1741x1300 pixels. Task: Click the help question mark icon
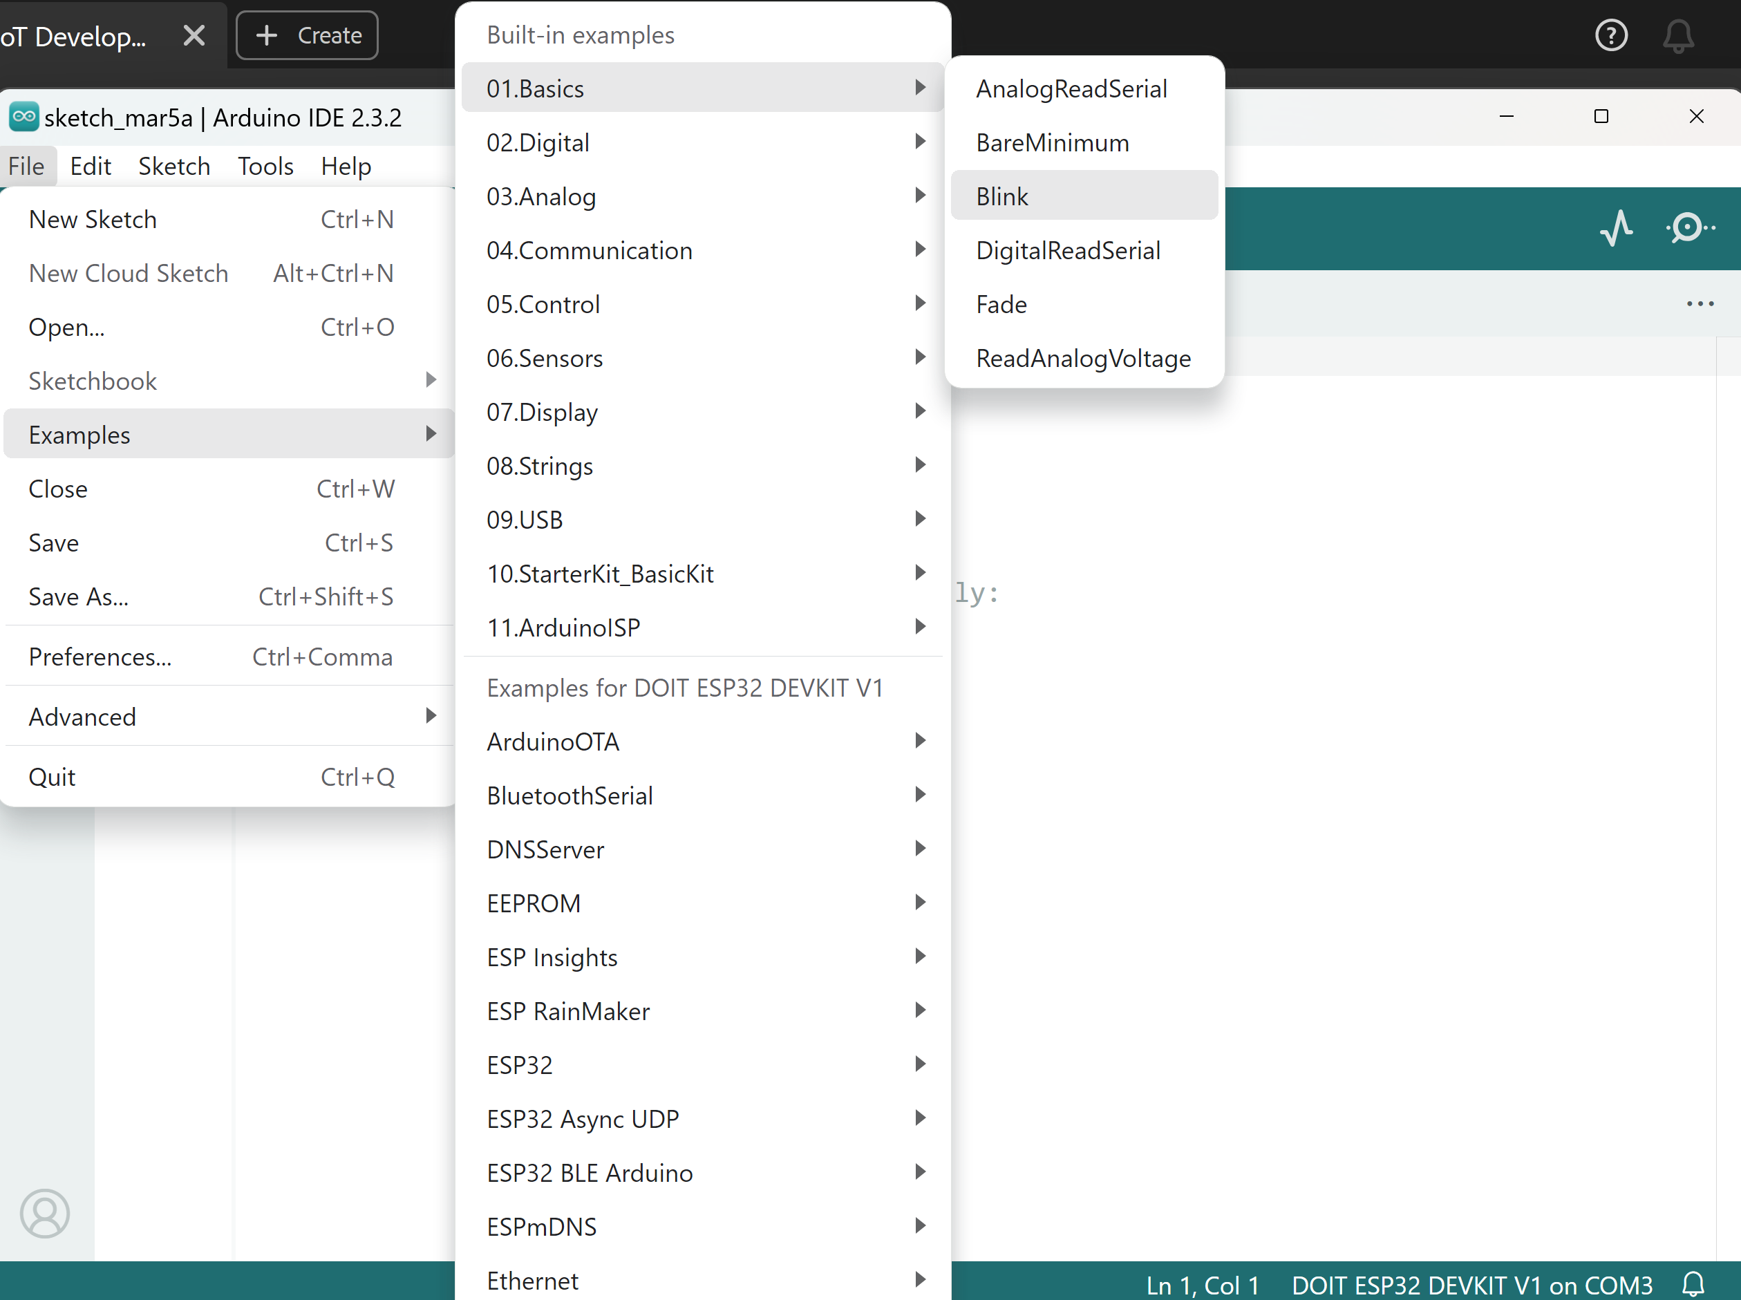(x=1610, y=35)
